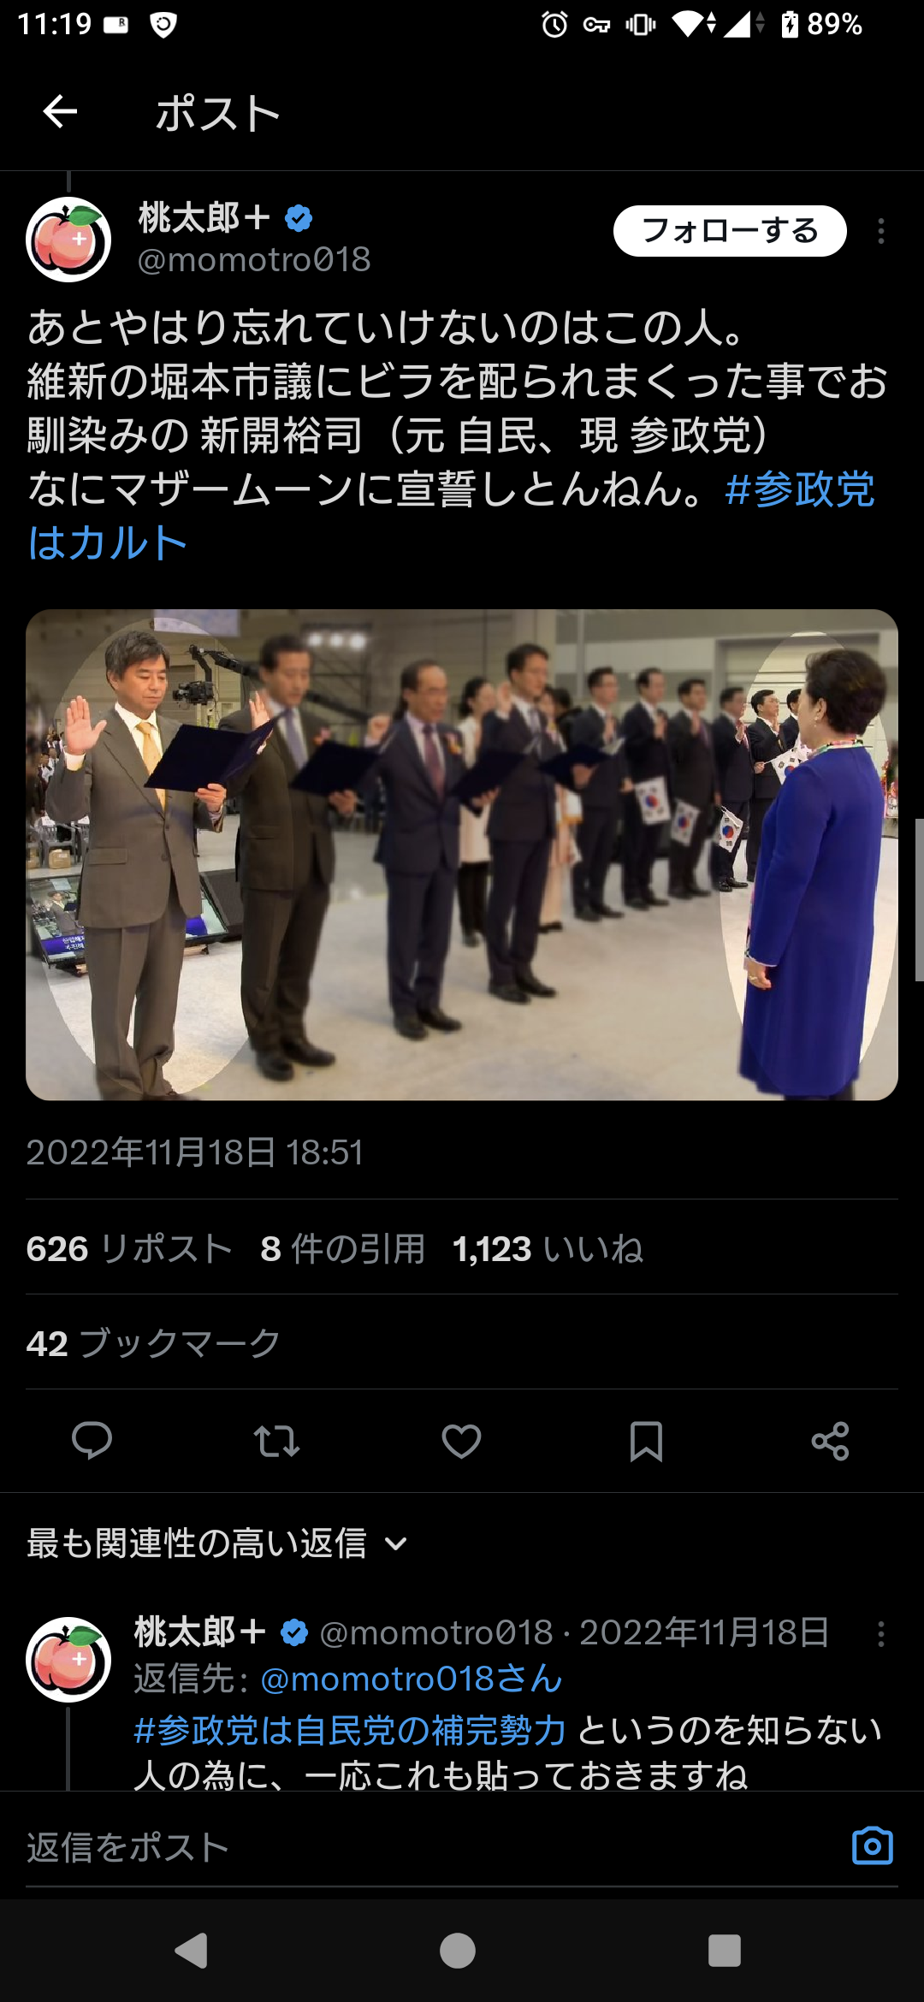Tap the 返信をポスト input field

coord(428,1846)
